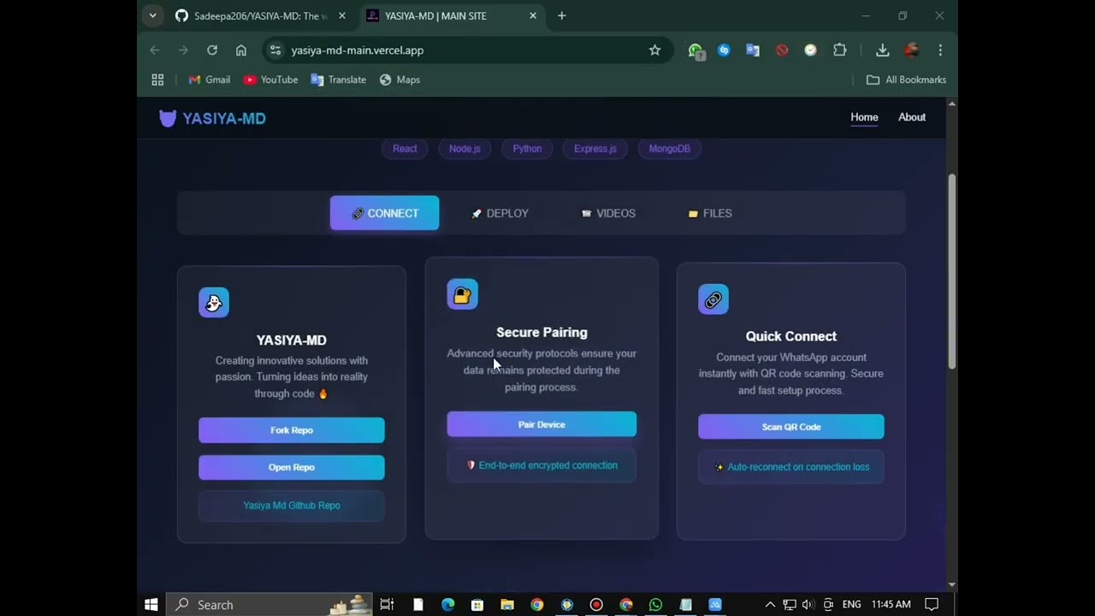Open Chrome downloads icon

tap(882, 50)
